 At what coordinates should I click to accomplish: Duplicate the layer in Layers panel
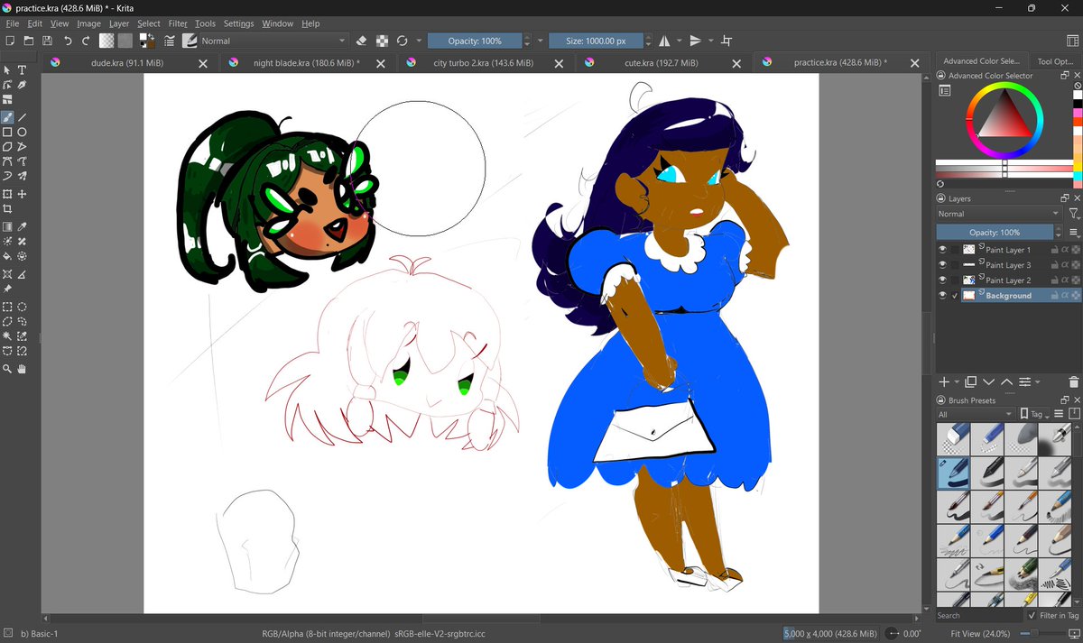pos(971,382)
